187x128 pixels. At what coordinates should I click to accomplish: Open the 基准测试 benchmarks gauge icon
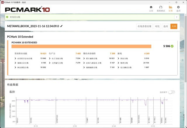161,7
